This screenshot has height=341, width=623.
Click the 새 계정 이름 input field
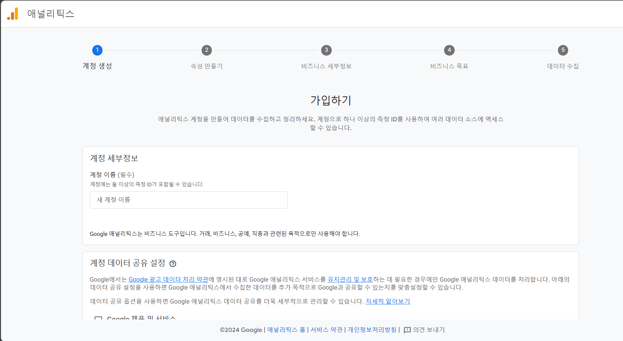(188, 200)
